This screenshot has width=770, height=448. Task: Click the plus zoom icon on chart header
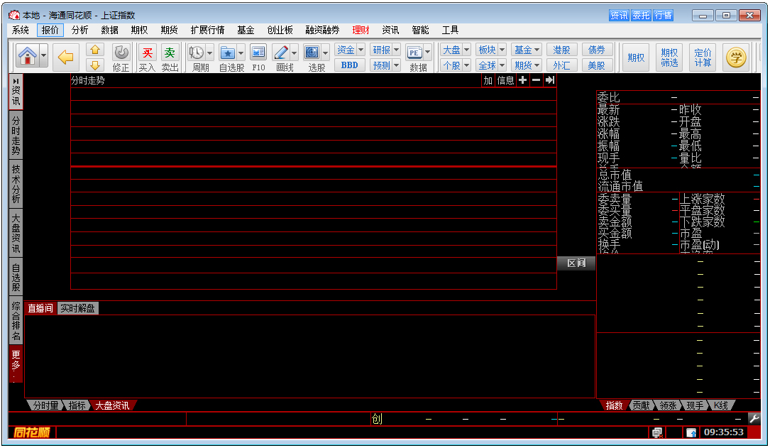pos(522,80)
